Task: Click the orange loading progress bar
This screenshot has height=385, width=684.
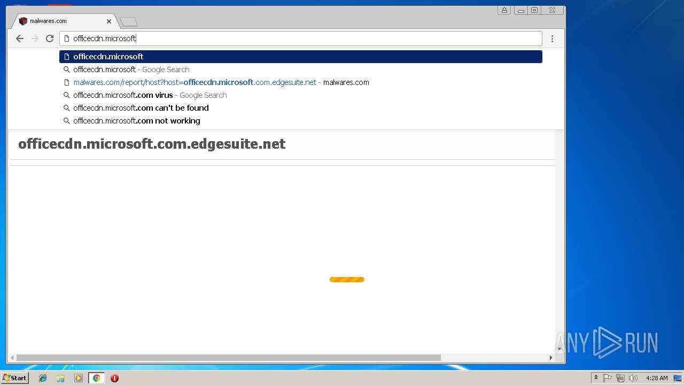Action: (347, 280)
